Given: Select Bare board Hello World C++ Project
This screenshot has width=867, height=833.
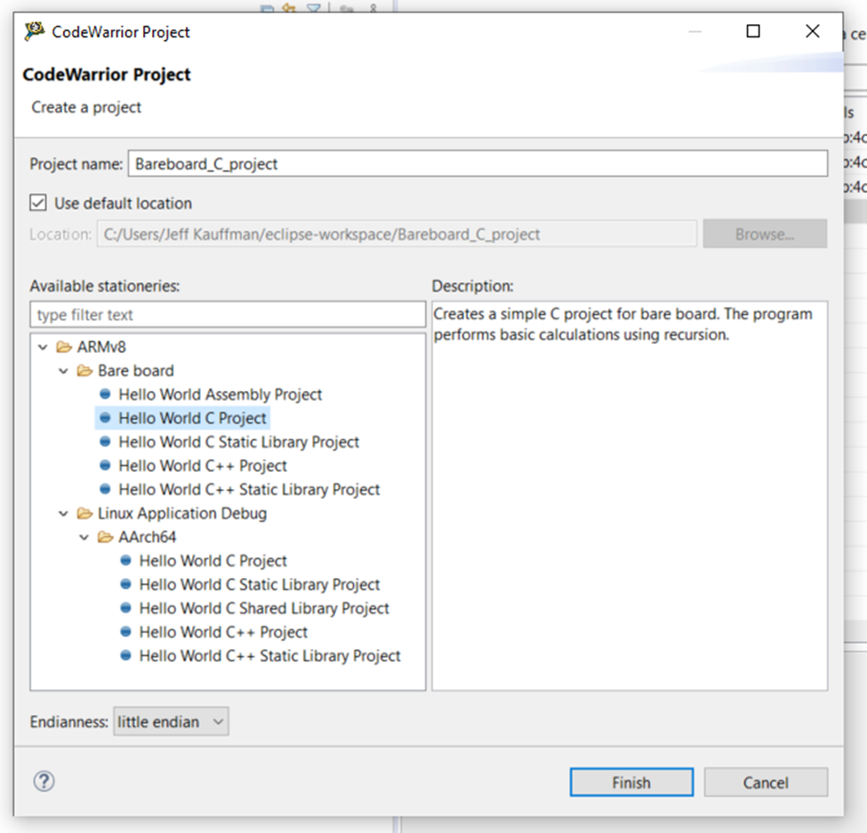Looking at the screenshot, I should [202, 466].
